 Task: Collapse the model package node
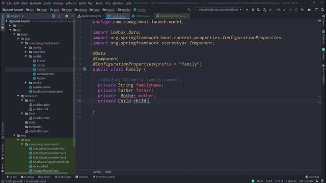pyautogui.click(x=26, y=56)
